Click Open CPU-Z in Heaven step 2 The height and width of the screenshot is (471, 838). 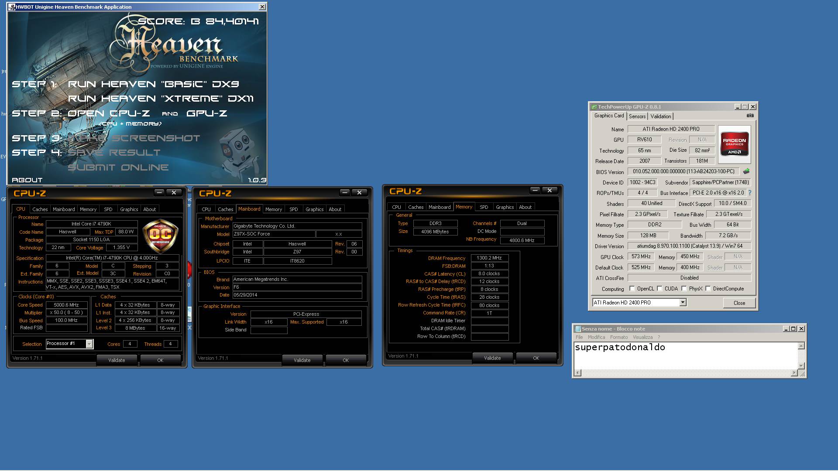[x=109, y=113]
